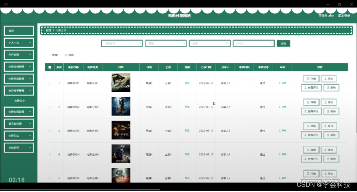Screen dimensions: 357x192
Task: Select the 电影分享 submenu item
Action: [x=20, y=101]
